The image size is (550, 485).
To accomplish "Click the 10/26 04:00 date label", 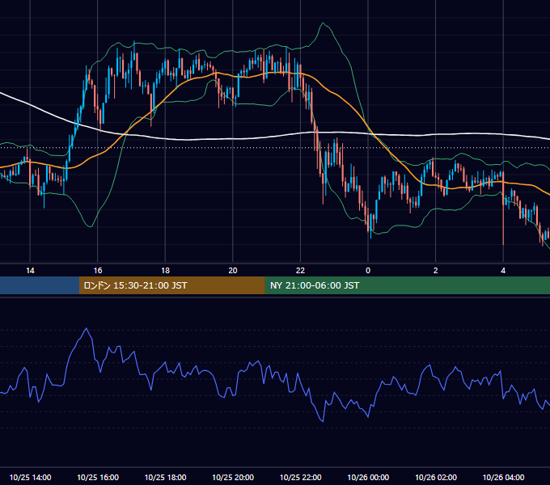I will [x=503, y=477].
